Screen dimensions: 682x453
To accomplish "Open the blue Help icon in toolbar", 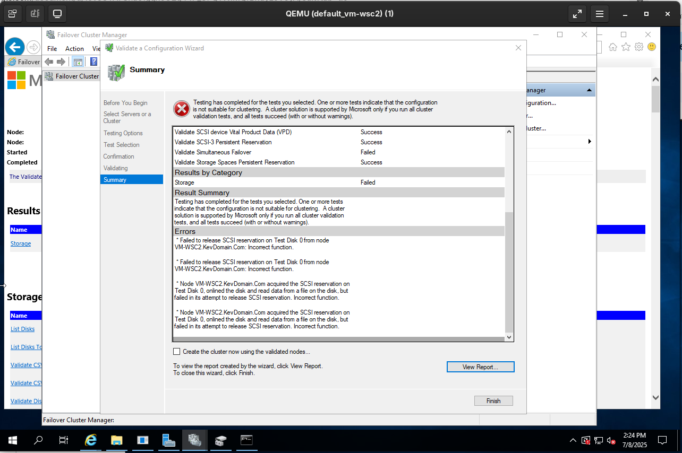I will [93, 62].
